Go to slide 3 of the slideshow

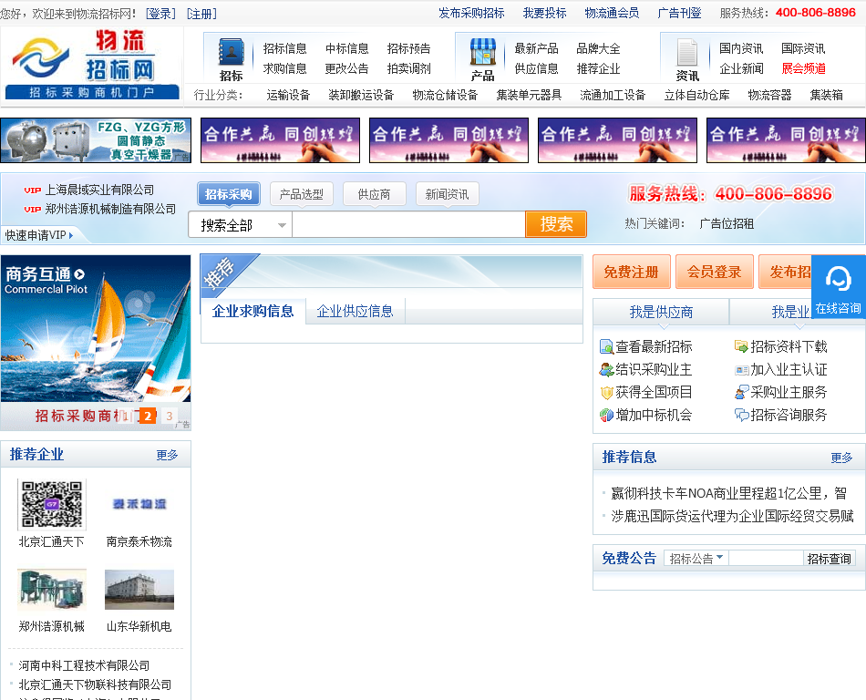(x=170, y=417)
